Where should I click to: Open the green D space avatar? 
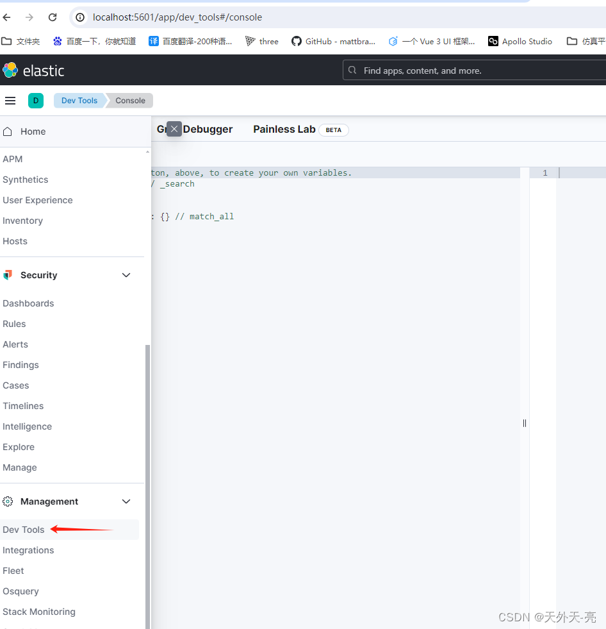point(36,101)
